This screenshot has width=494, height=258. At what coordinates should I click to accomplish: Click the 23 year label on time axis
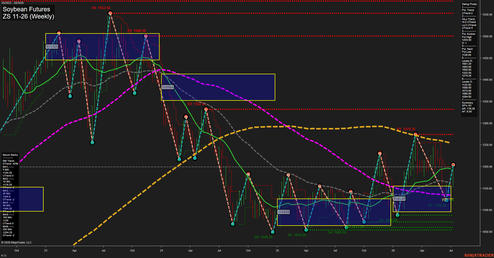click(46, 250)
